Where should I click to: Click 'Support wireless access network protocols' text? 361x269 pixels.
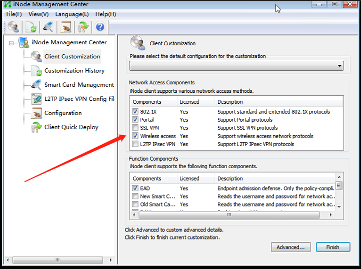tap(265, 136)
